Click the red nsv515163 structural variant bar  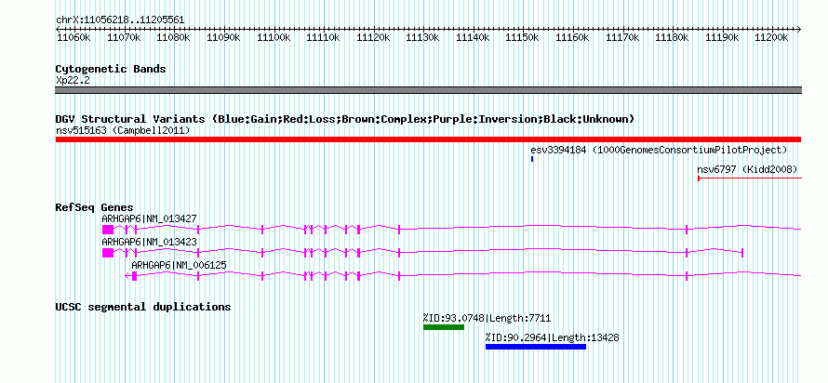click(x=428, y=139)
